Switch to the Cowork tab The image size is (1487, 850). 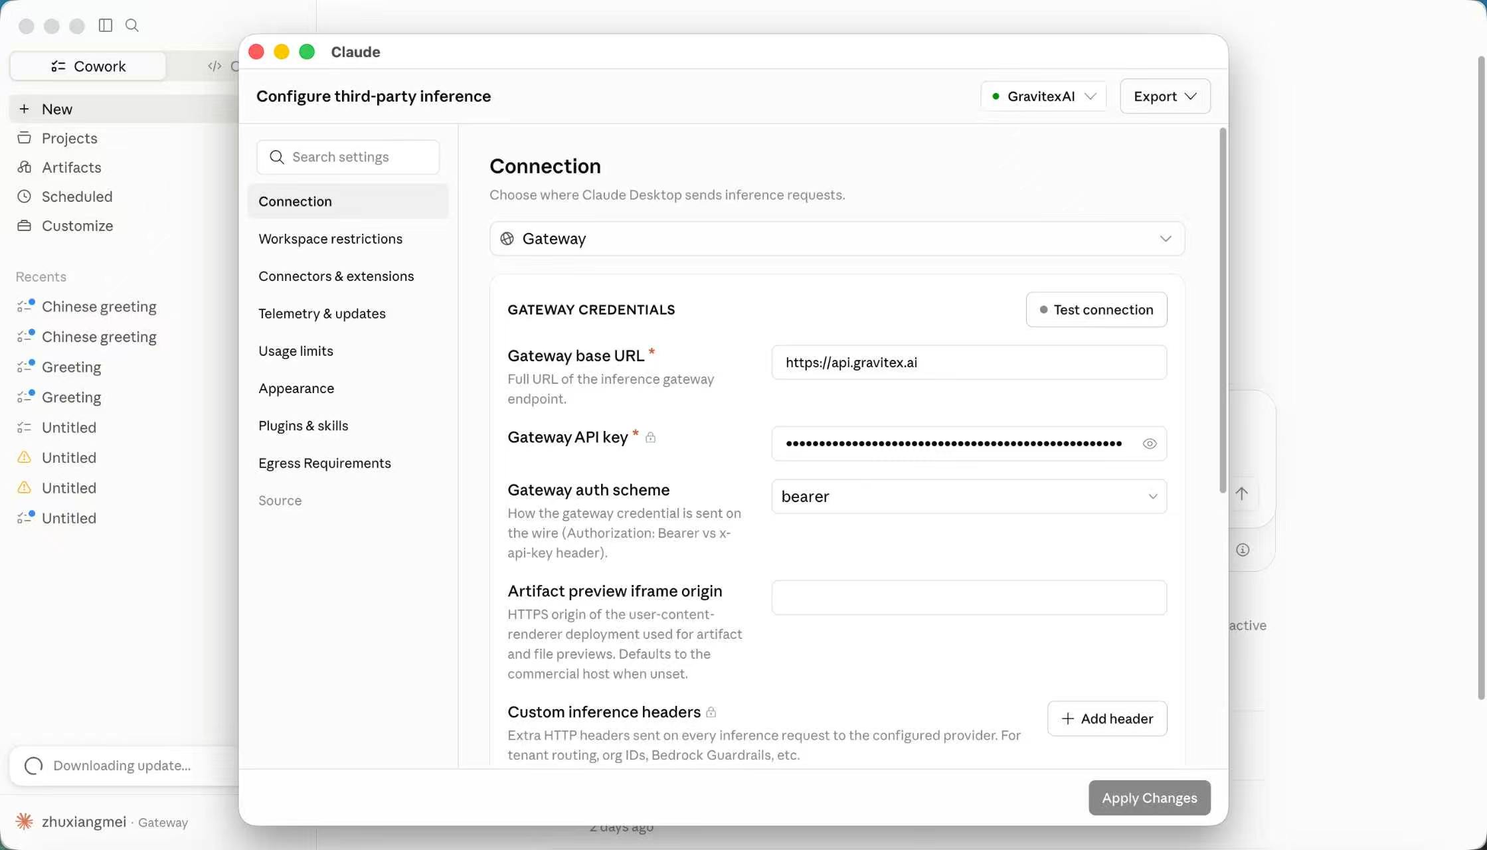click(x=88, y=66)
